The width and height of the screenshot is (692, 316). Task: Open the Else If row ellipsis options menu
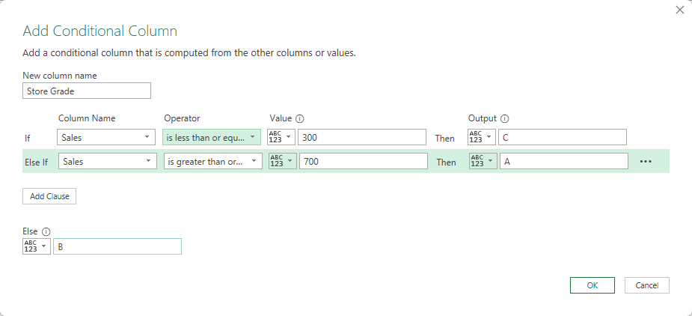pyautogui.click(x=646, y=162)
